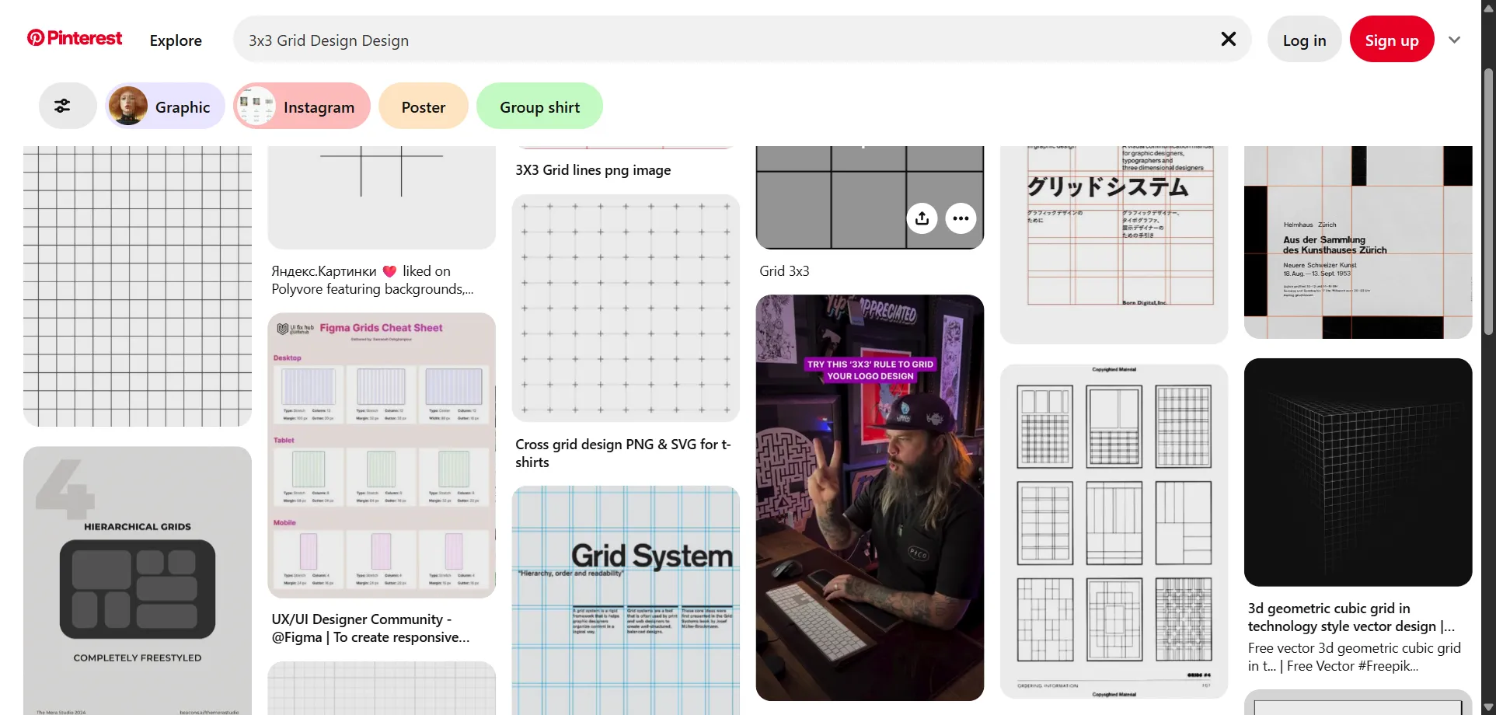The image size is (1496, 715).
Task: Share the Grid 3x3 pin
Action: coord(922,218)
